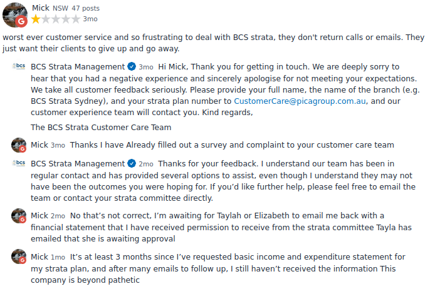Click the verified badge on 'Thanks for your feedback' reply
The height and width of the screenshot is (289, 430).
click(x=132, y=164)
